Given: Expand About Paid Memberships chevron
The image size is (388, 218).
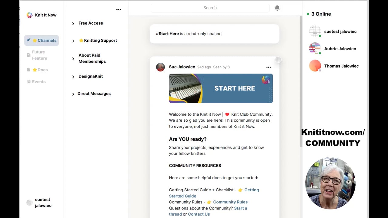Looking at the screenshot, I should pos(73,59).
